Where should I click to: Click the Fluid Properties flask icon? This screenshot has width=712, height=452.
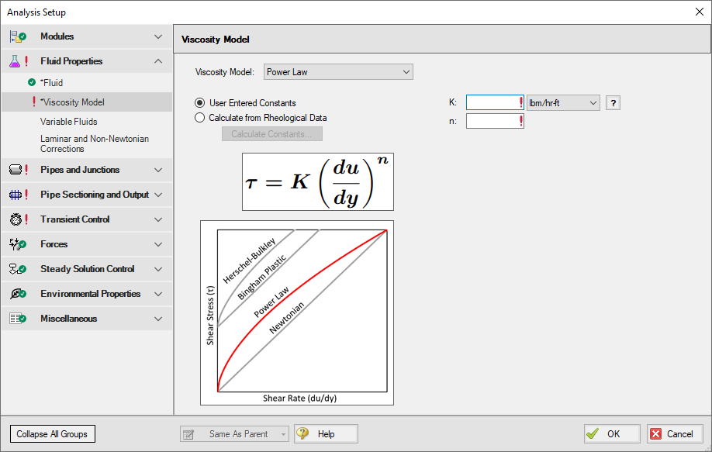tap(16, 60)
